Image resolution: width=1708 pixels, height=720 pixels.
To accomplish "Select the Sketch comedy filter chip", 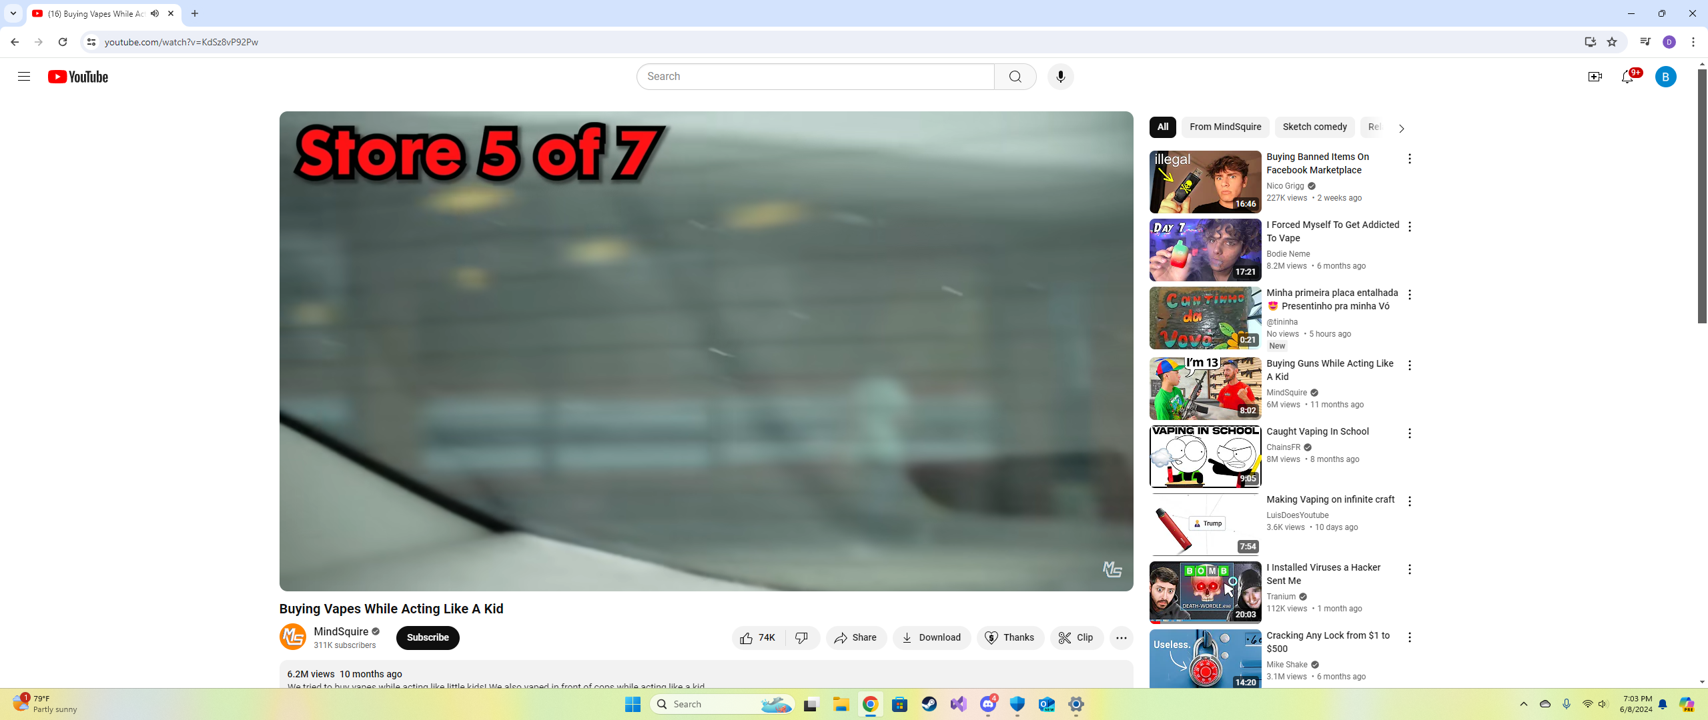I will pyautogui.click(x=1314, y=127).
